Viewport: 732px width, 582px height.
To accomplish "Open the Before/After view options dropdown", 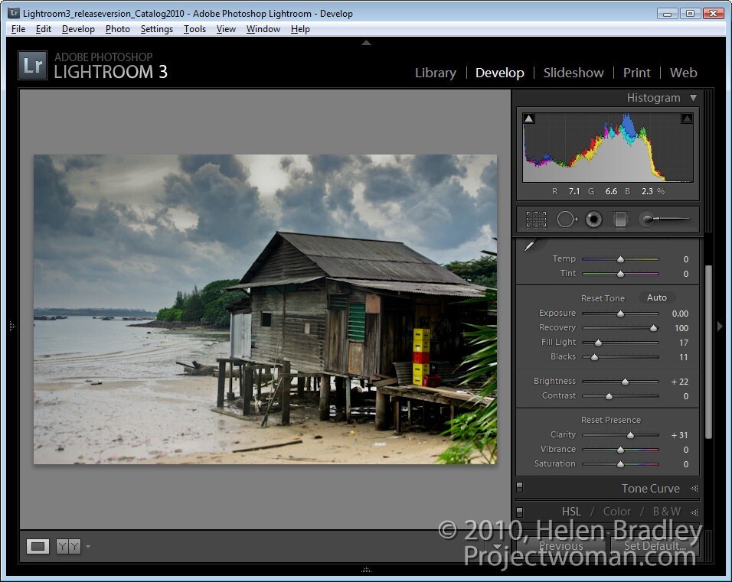I will pyautogui.click(x=88, y=546).
